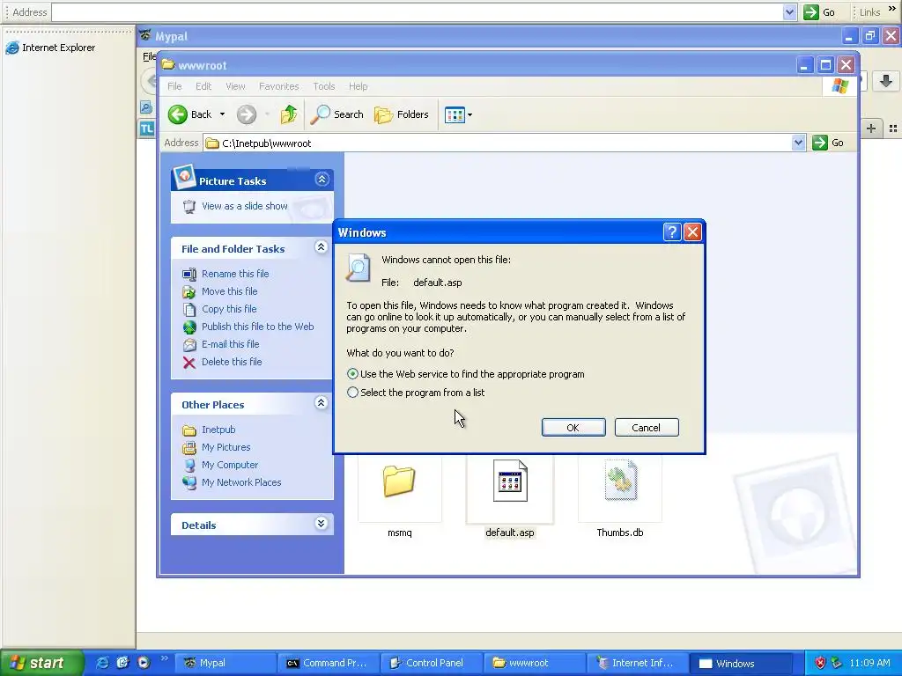Open the Back history dropdown arrow
902x676 pixels.
(222, 114)
